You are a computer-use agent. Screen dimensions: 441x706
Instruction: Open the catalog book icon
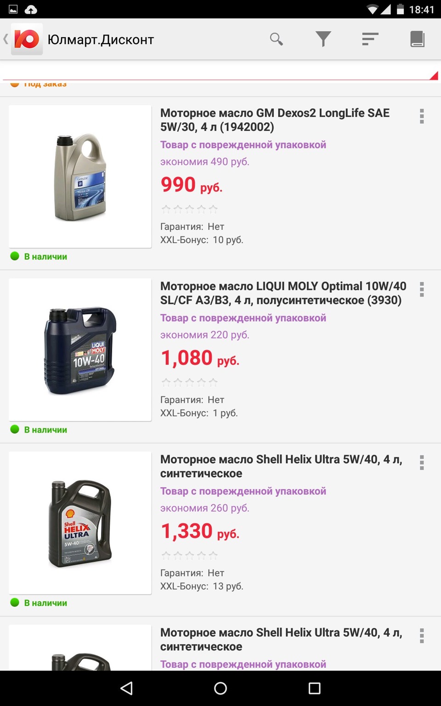point(417,39)
